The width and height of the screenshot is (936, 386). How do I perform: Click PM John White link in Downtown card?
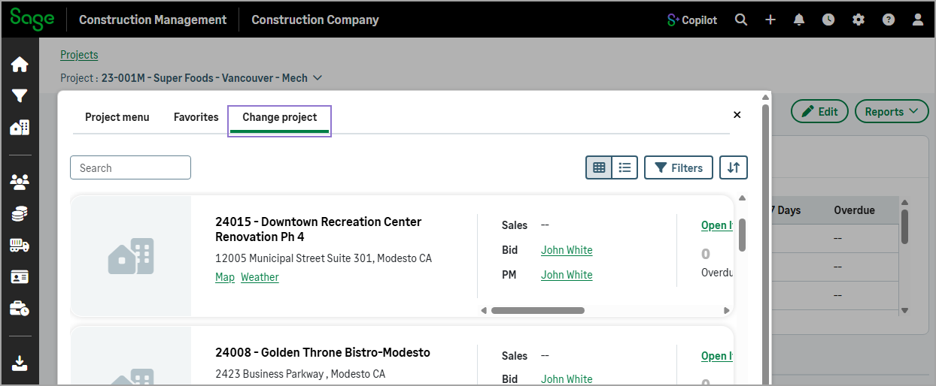[x=567, y=275]
